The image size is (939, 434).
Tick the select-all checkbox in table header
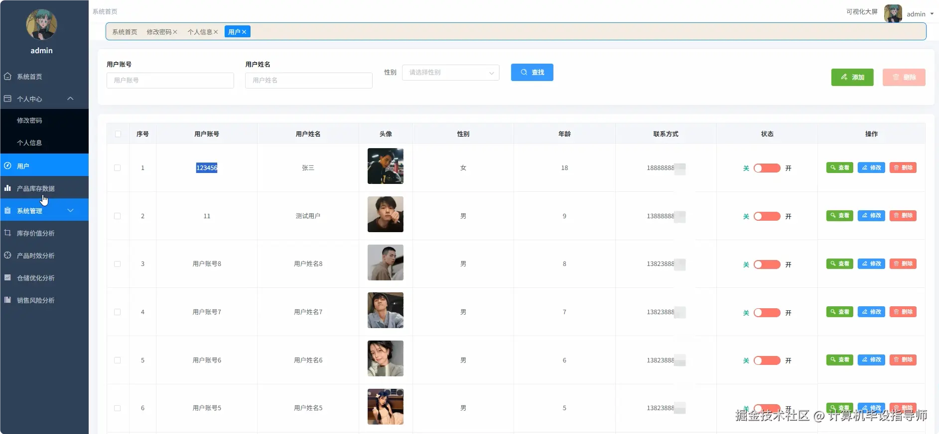pos(118,134)
